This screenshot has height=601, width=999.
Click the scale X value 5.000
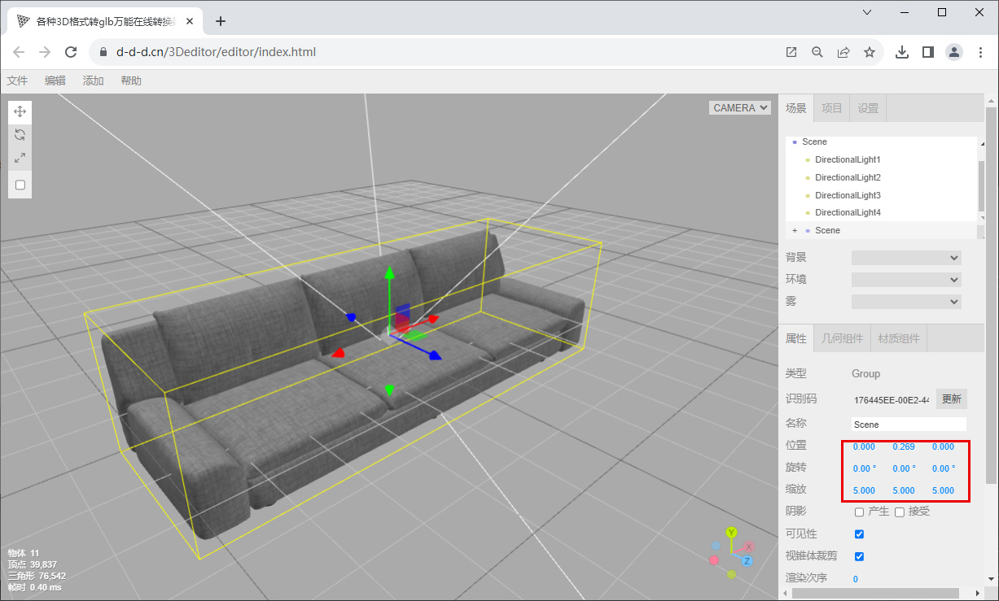tap(864, 490)
